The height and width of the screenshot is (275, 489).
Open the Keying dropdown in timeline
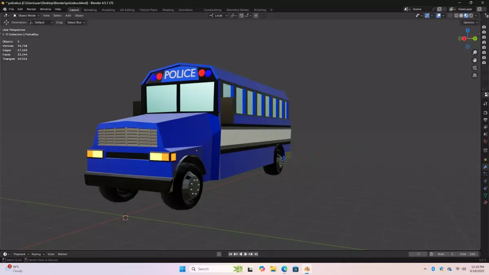pyautogui.click(x=37, y=254)
